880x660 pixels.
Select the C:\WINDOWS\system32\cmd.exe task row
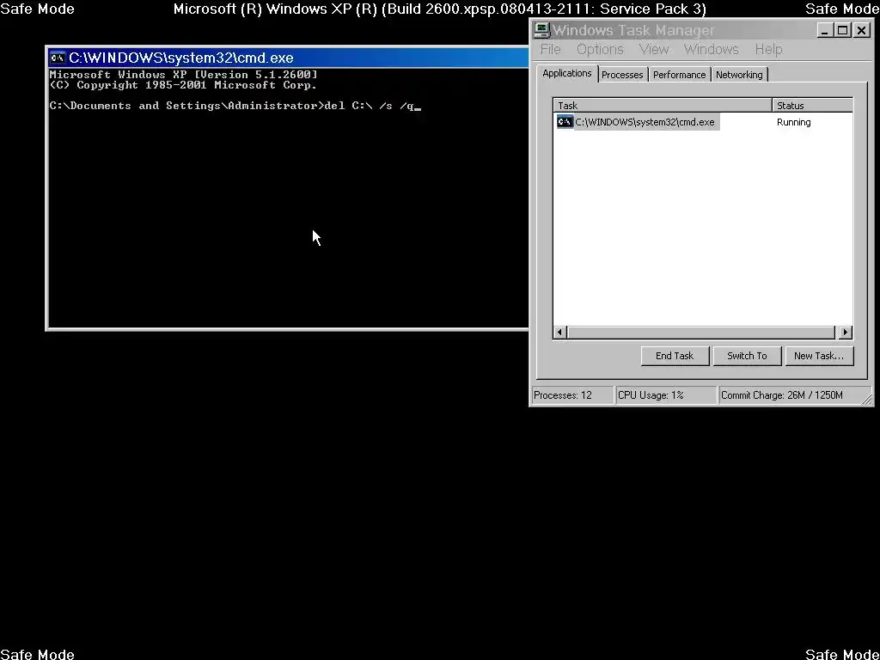click(703, 122)
